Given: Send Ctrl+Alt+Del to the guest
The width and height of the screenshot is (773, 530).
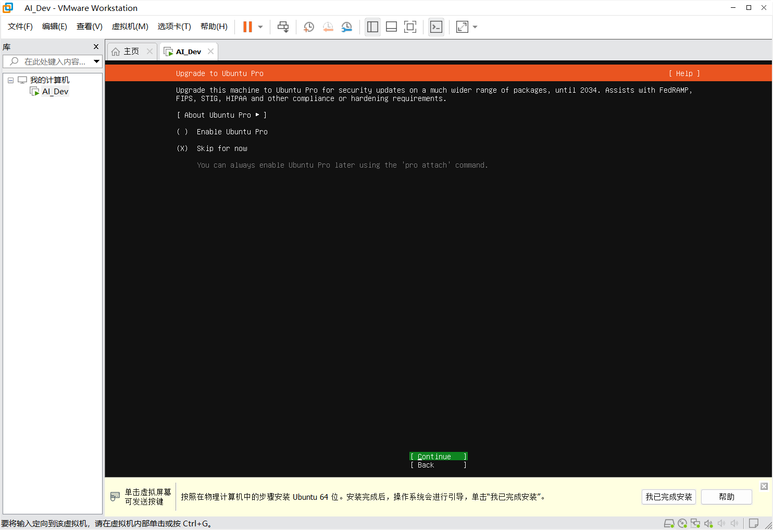Looking at the screenshot, I should (x=283, y=27).
